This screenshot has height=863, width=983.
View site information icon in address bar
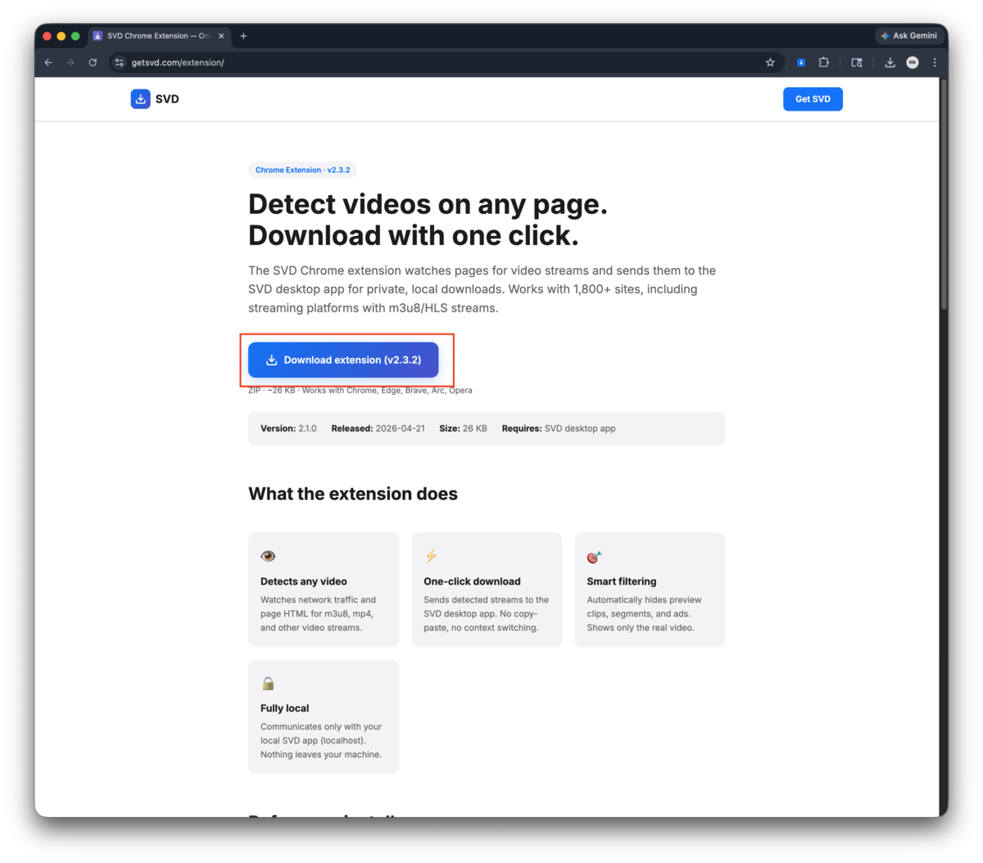coord(120,62)
